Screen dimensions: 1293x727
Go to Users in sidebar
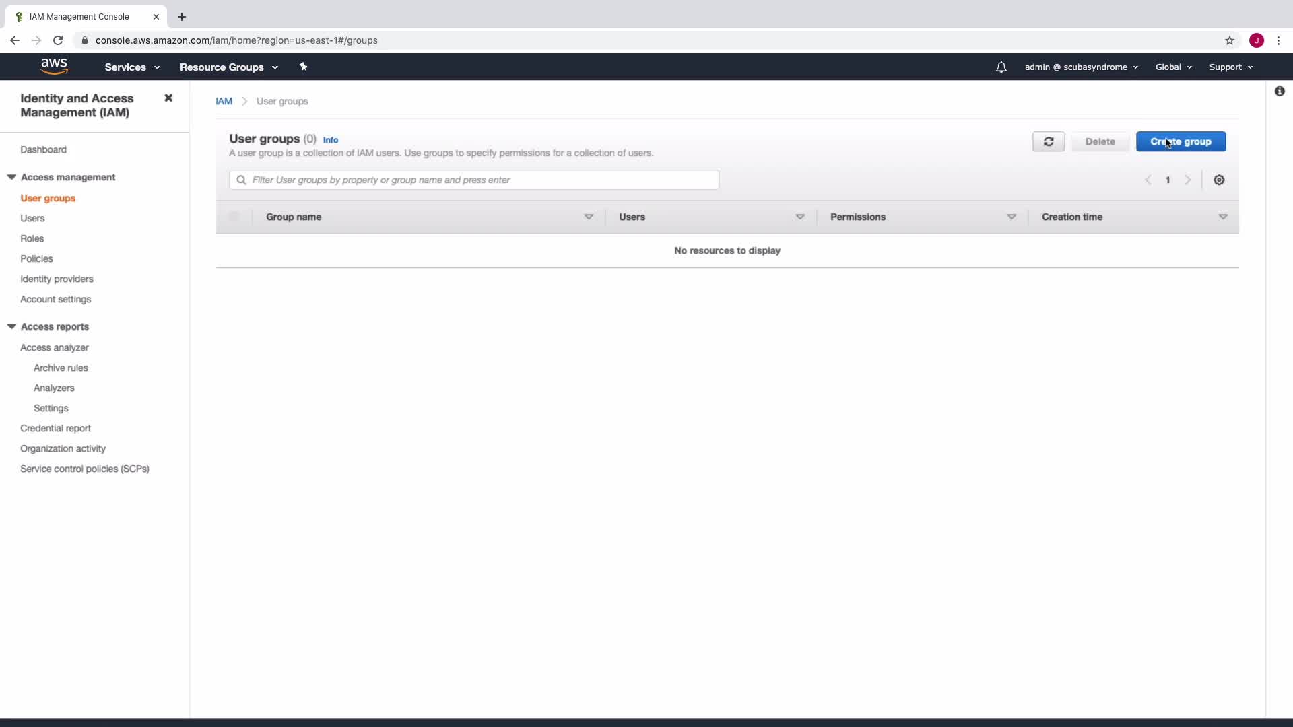click(32, 218)
